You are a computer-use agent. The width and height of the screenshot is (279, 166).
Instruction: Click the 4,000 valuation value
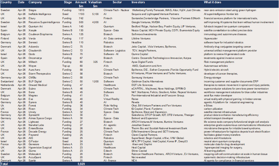tap(95, 22)
